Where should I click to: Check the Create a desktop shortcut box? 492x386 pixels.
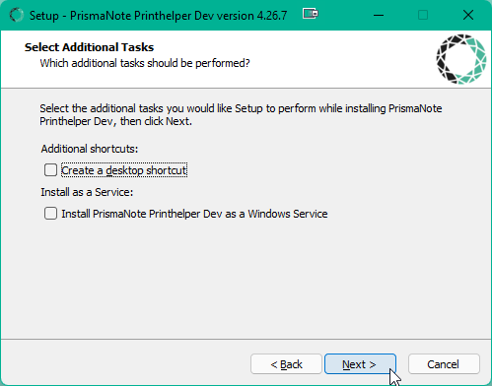50,170
